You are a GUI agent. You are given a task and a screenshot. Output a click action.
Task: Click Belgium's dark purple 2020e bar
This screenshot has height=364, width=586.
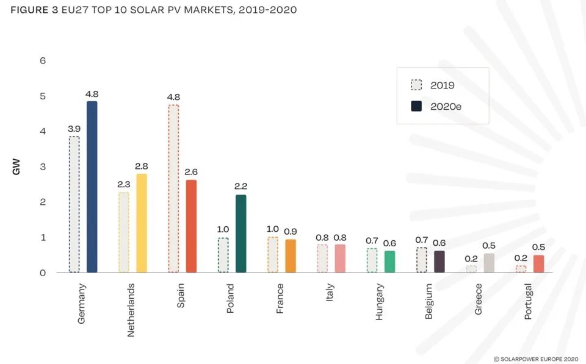click(440, 262)
